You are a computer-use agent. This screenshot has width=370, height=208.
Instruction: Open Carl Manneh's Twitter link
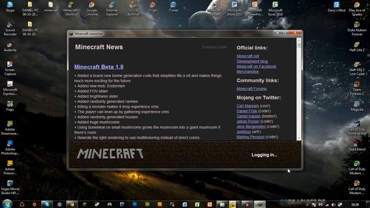coord(248,106)
